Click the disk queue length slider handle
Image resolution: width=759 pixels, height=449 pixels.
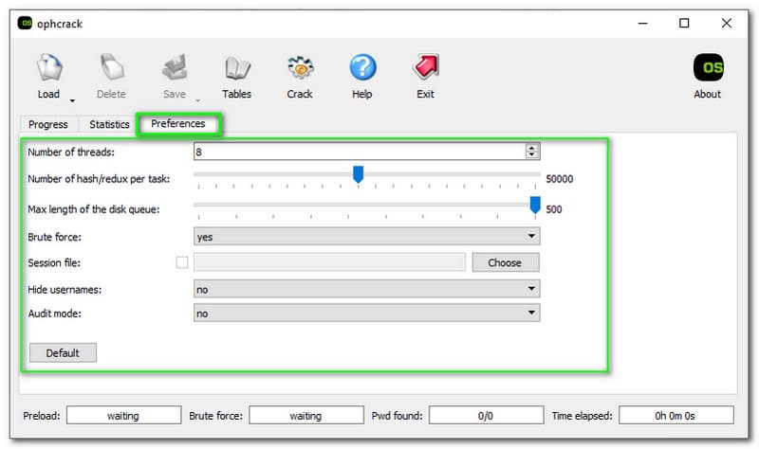(x=535, y=205)
